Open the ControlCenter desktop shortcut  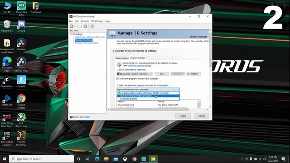coord(7,81)
